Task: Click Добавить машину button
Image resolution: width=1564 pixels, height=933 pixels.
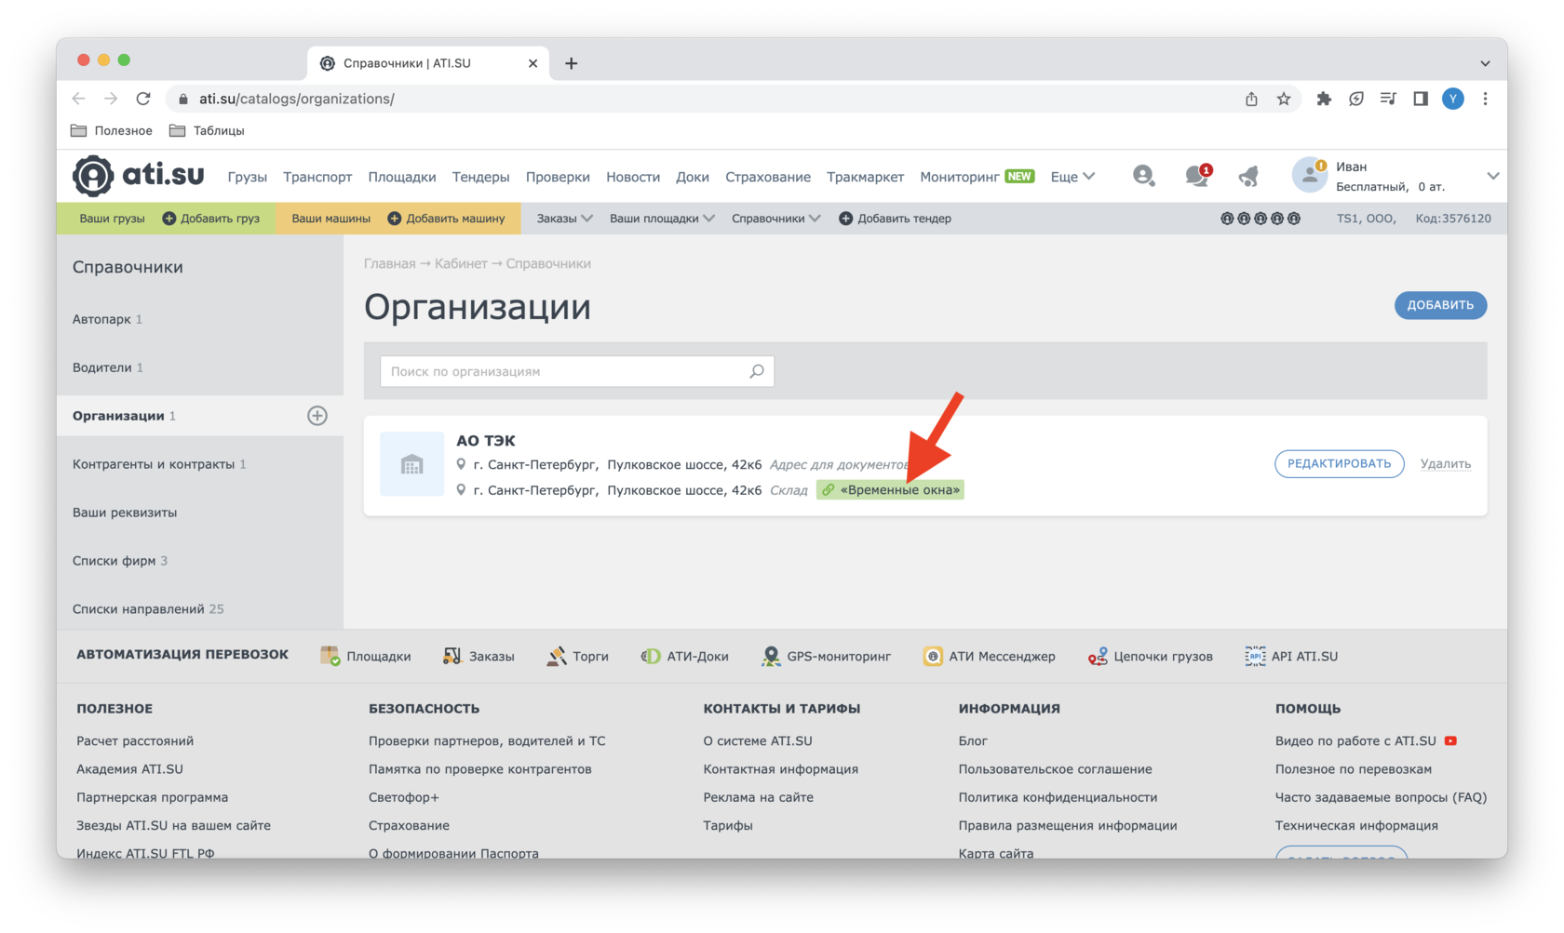Action: coord(446,219)
